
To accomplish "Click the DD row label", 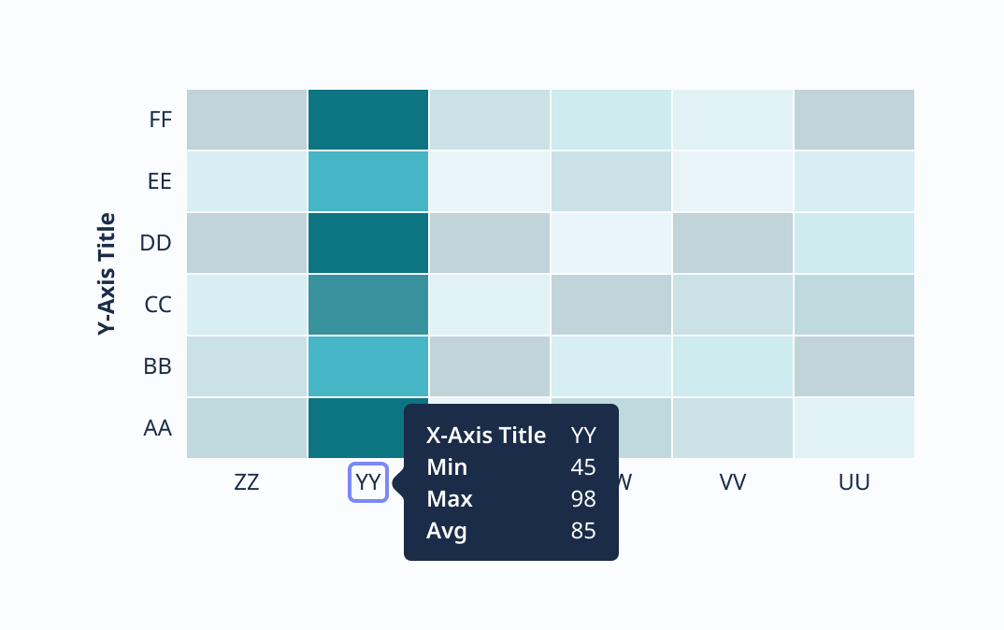I will click(155, 243).
